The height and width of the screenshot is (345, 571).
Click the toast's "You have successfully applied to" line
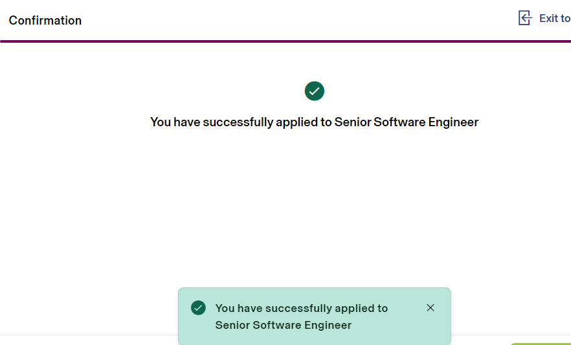coord(301,308)
